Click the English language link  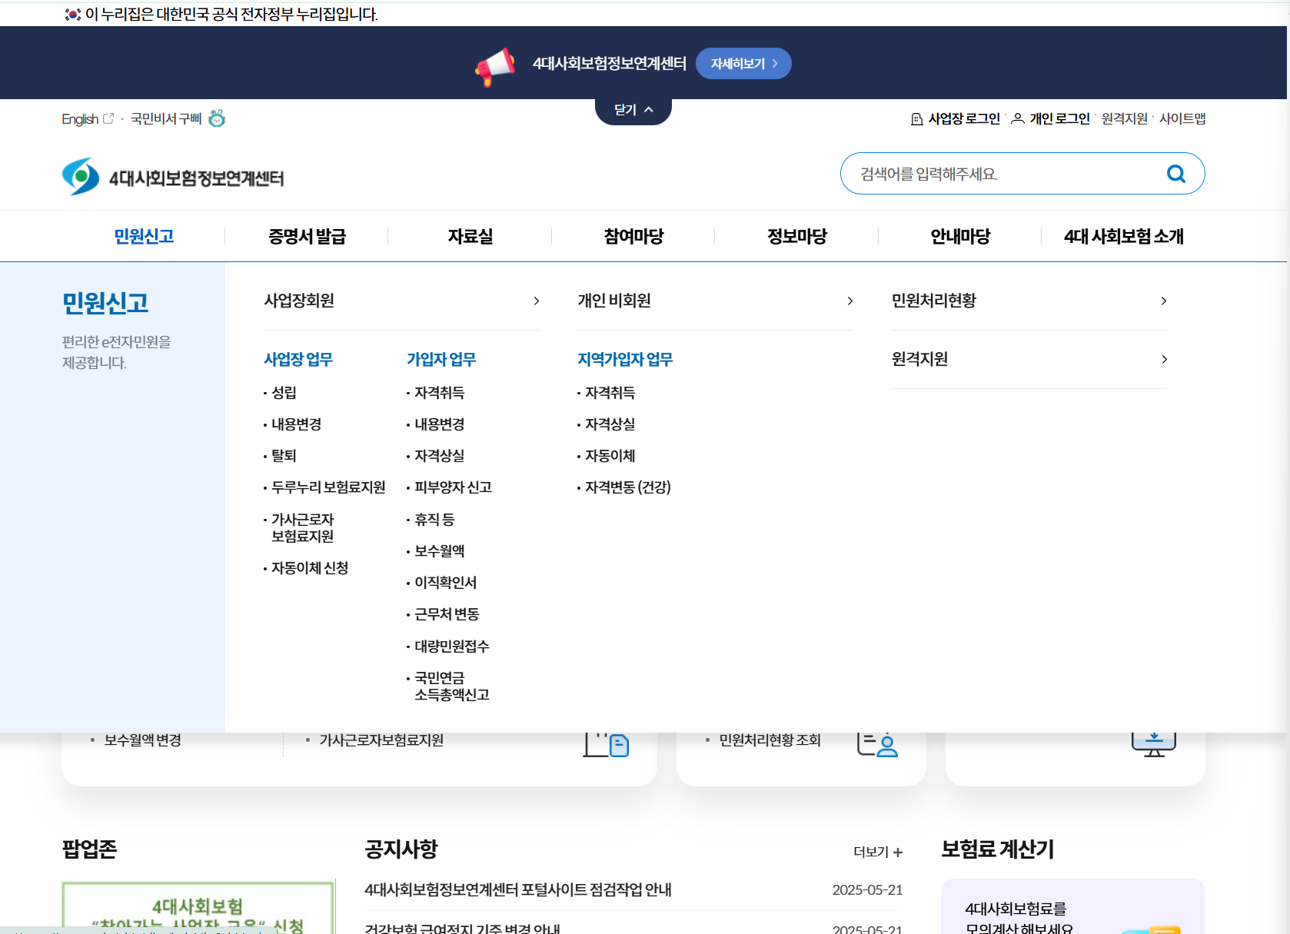[80, 118]
